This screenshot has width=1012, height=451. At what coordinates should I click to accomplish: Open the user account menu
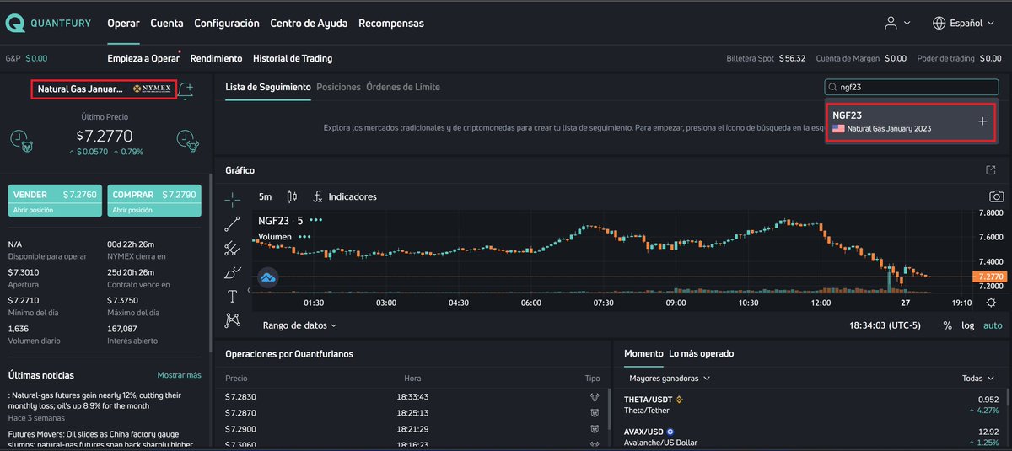[896, 24]
